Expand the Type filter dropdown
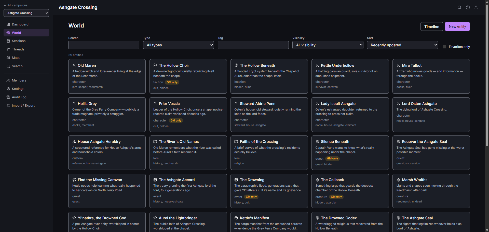 (x=178, y=45)
